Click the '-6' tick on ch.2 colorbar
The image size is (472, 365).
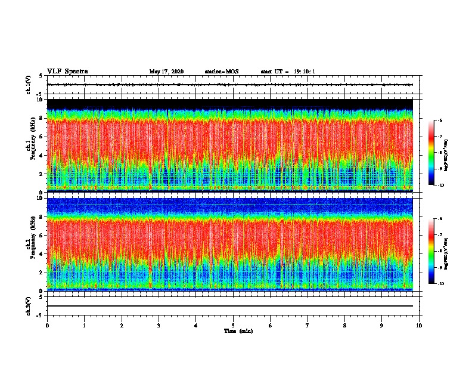tap(440, 219)
